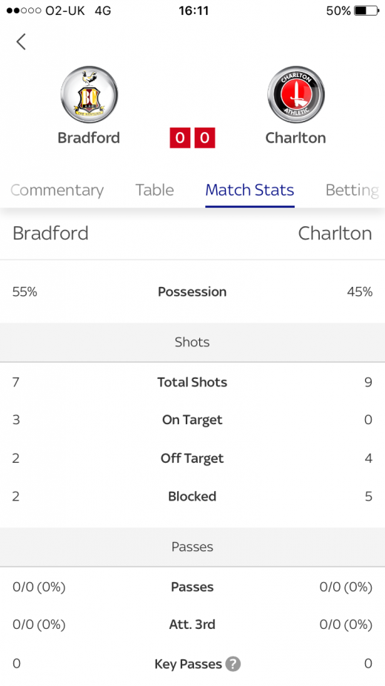This screenshot has height=686, width=385.
Task: Tap the Charlton team name under crest
Action: (x=296, y=138)
